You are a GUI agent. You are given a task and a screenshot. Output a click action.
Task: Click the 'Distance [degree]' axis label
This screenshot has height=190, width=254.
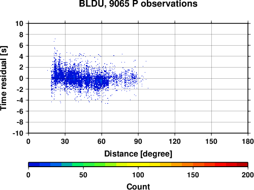click(138, 154)
